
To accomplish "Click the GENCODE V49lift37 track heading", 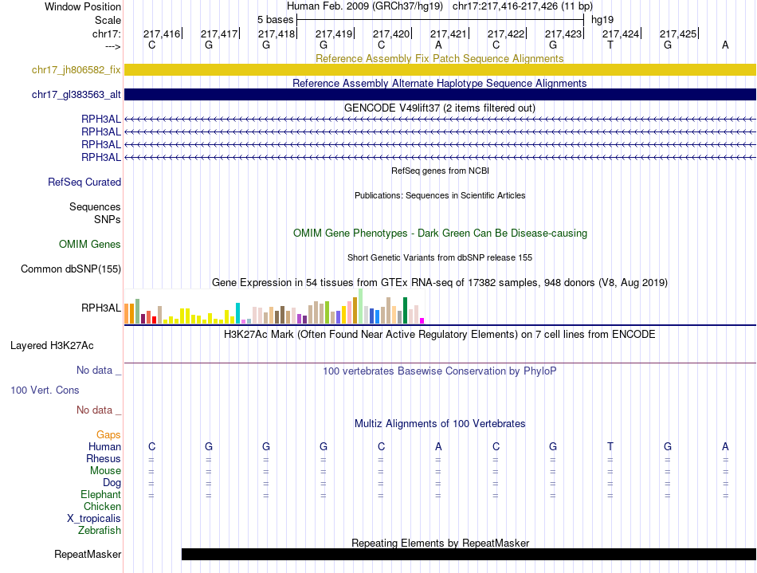I will 439,108.
